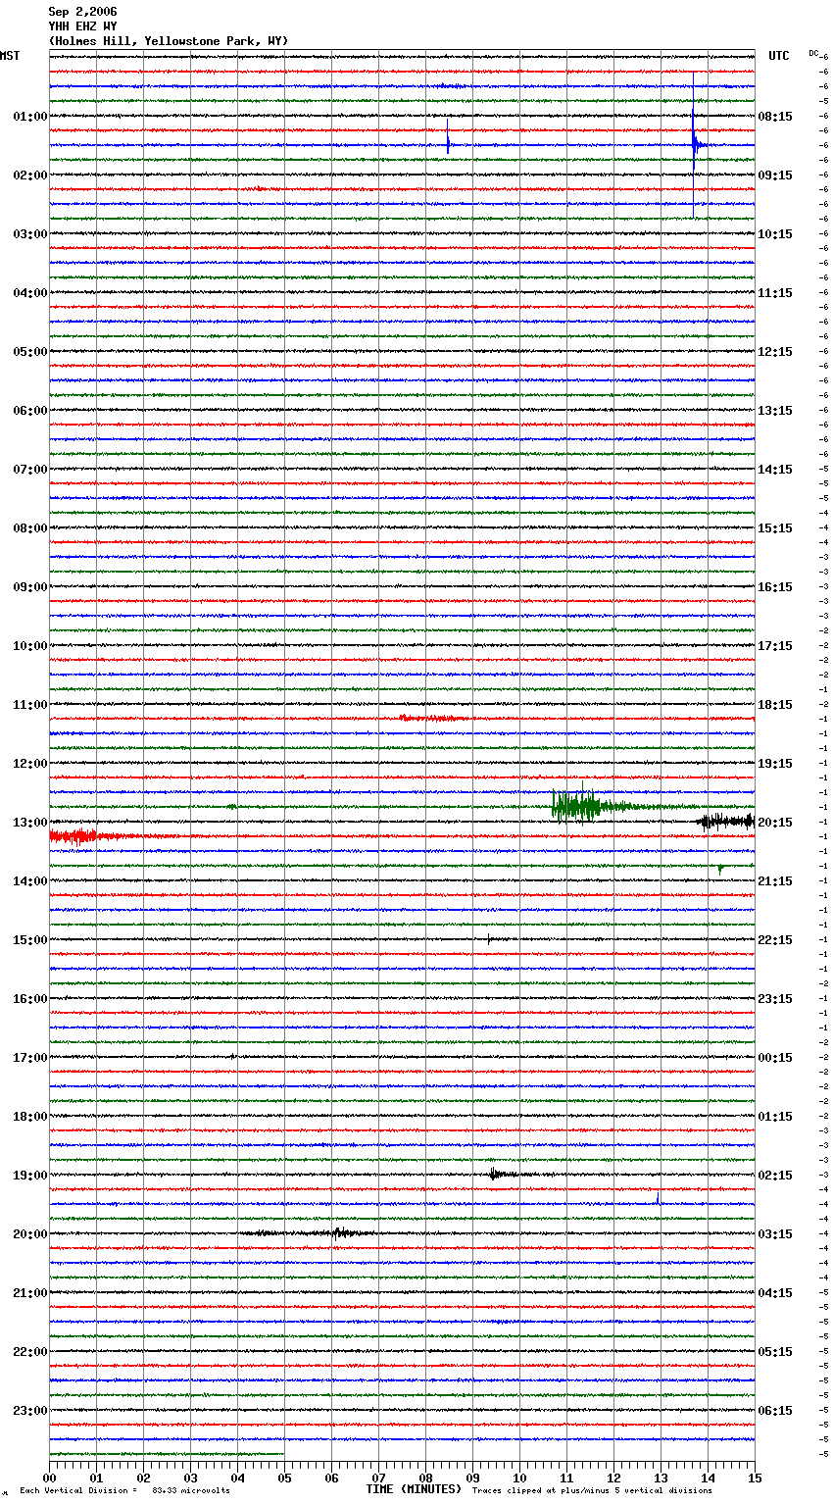Click the 12:00 MST time label
Image resolution: width=833 pixels, height=1504 pixels.
coord(30,764)
